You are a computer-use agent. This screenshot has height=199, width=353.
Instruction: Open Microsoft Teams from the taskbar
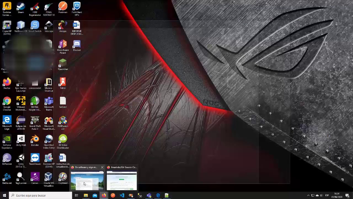149,195
